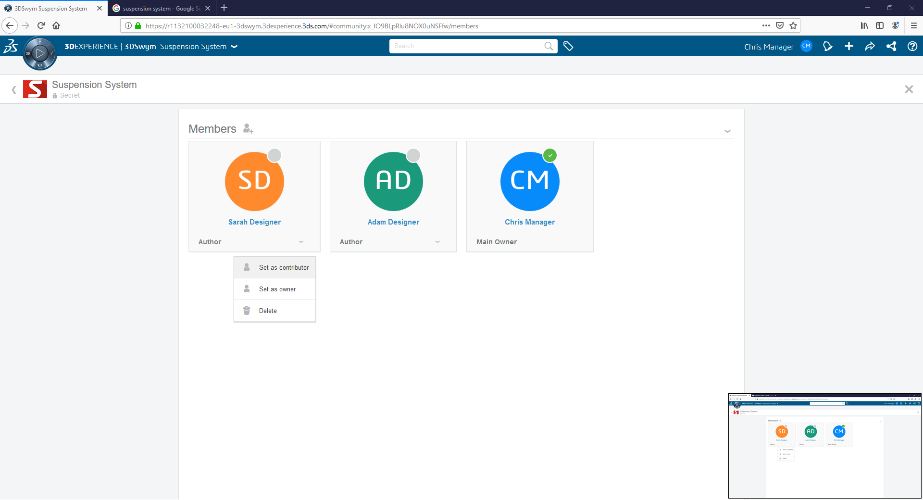Image resolution: width=923 pixels, height=500 pixels.
Task: Click the tag icon next to search
Action: (568, 46)
